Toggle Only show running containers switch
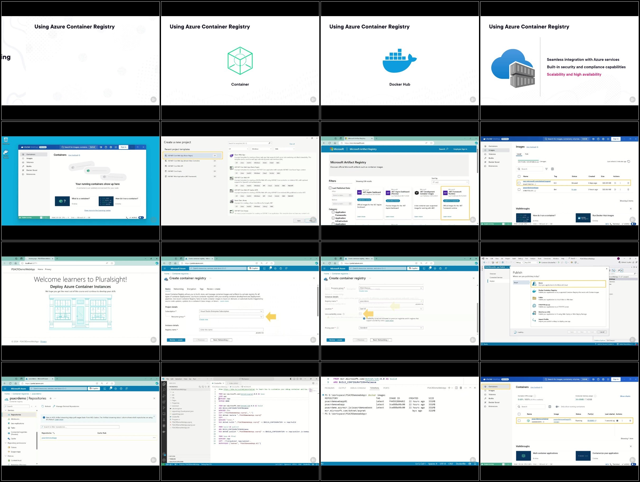This screenshot has height=482, width=640. pos(557,407)
